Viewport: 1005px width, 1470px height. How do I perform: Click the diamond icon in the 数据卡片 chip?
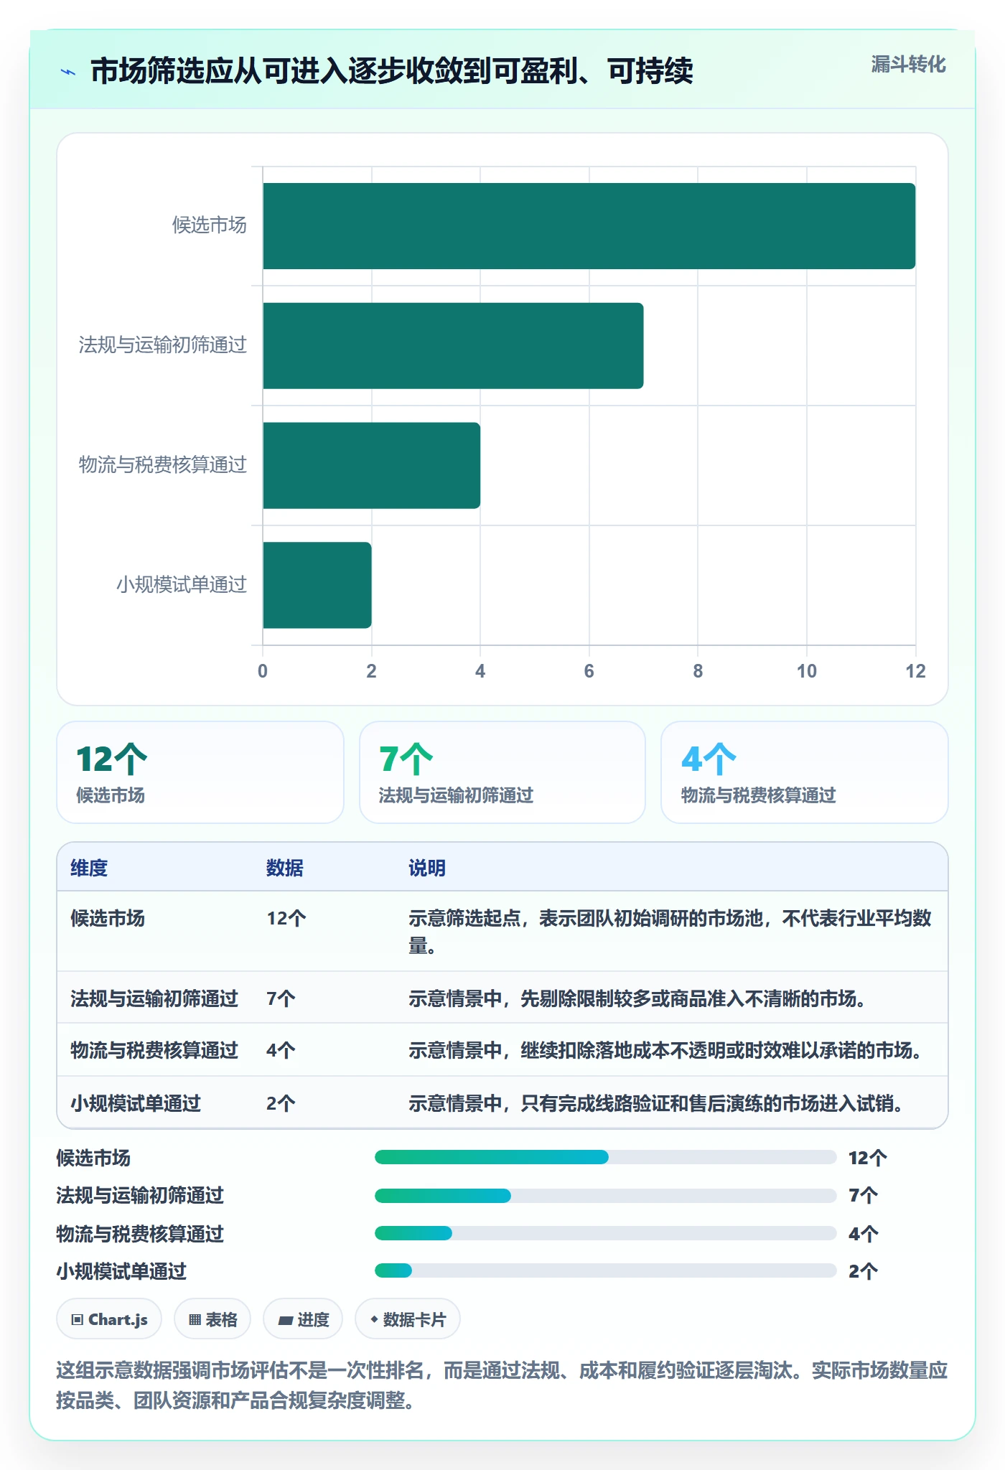[374, 1319]
